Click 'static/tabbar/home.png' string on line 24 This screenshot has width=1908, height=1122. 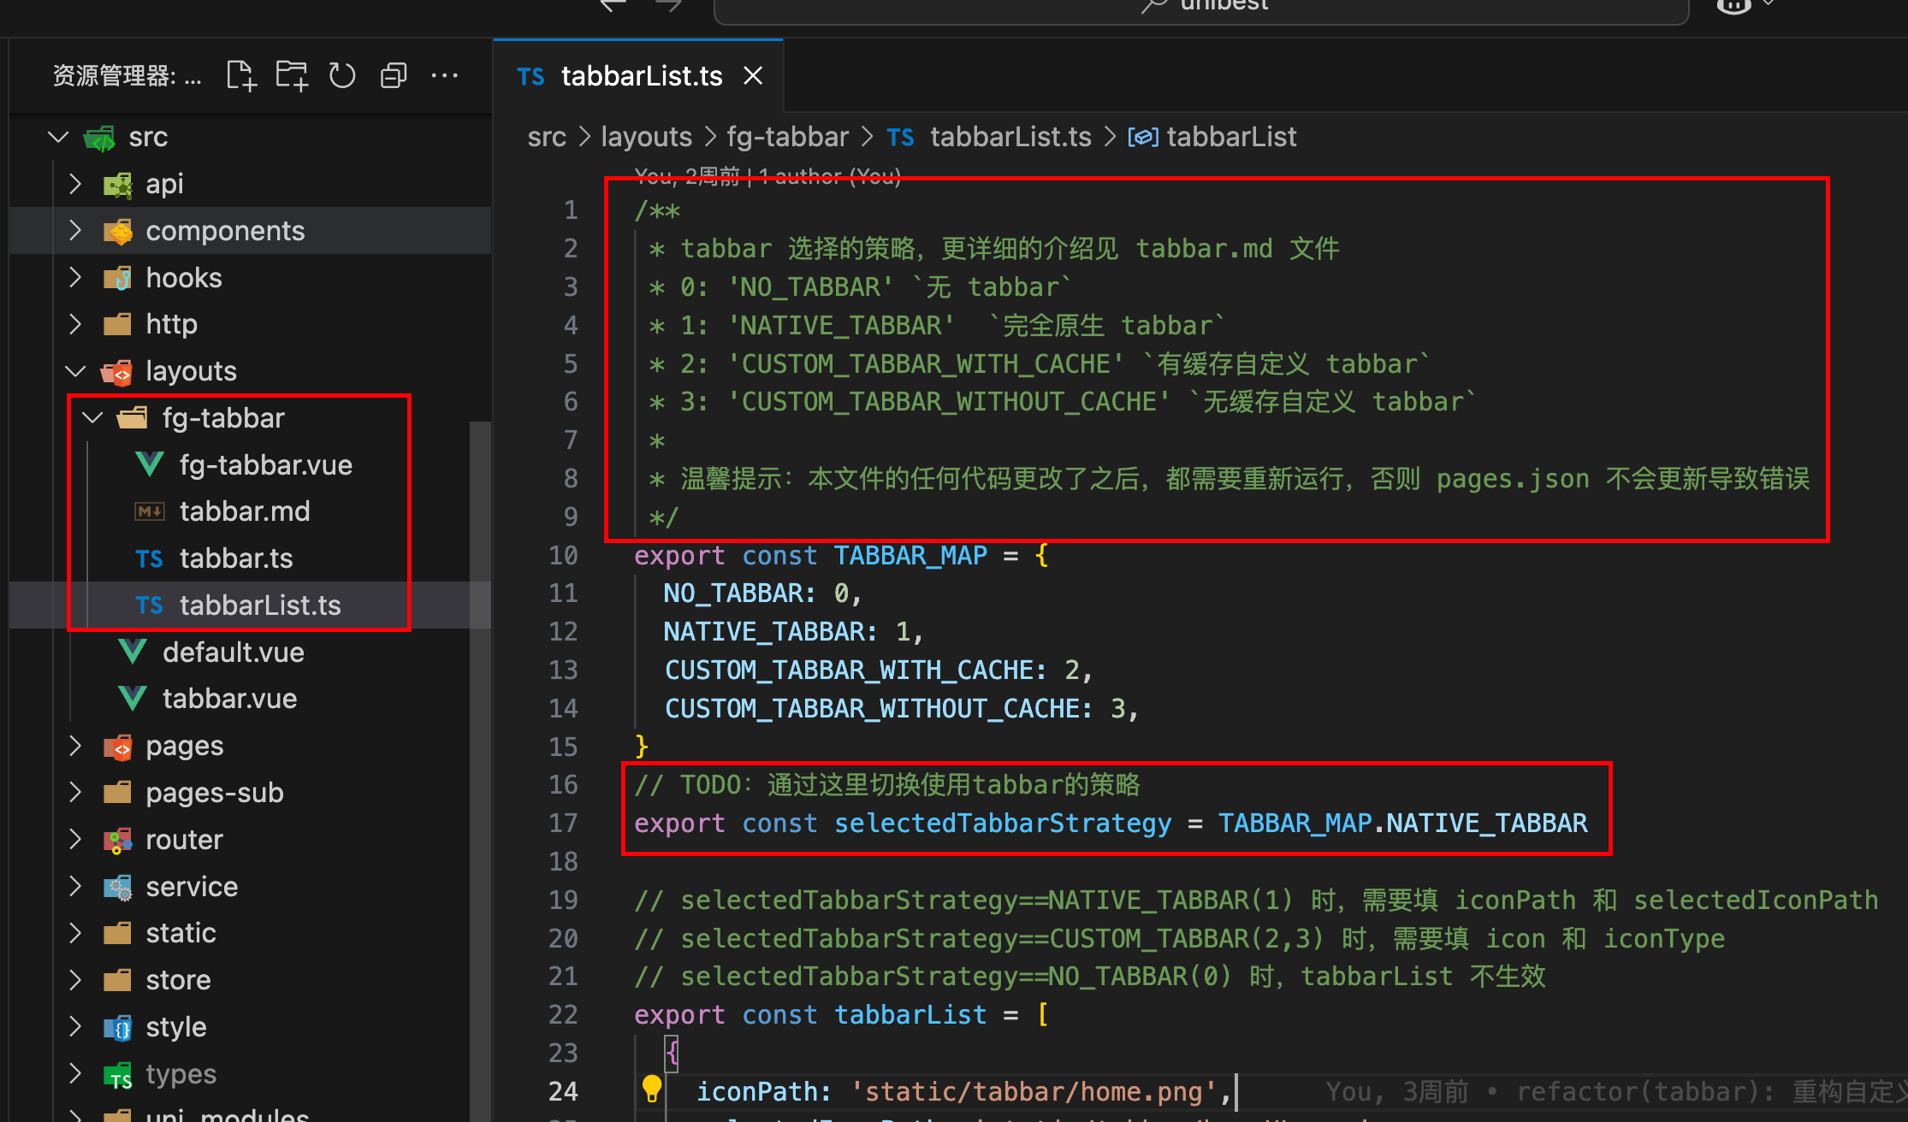1034,1091
